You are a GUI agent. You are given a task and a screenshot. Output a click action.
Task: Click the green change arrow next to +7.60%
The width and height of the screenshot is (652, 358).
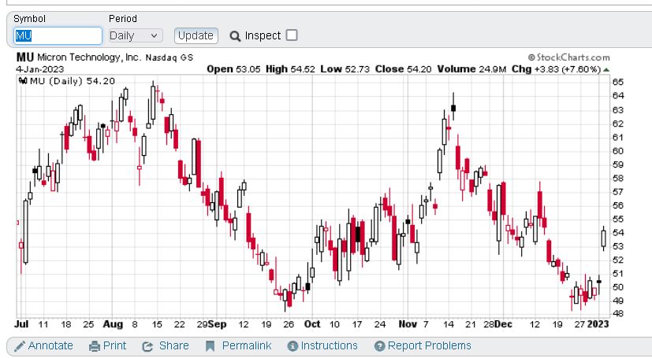606,70
